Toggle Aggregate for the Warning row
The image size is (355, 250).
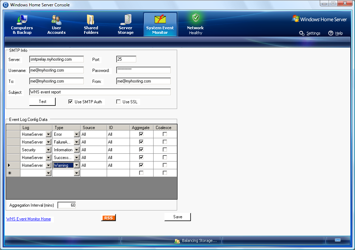coord(141,165)
